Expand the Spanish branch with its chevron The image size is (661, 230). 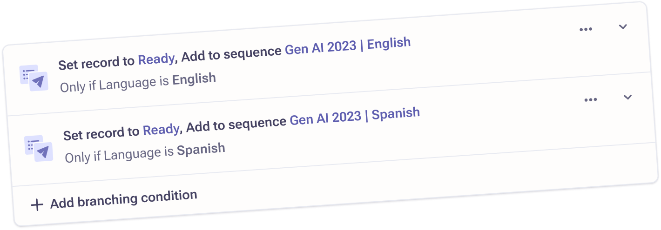pyautogui.click(x=627, y=97)
